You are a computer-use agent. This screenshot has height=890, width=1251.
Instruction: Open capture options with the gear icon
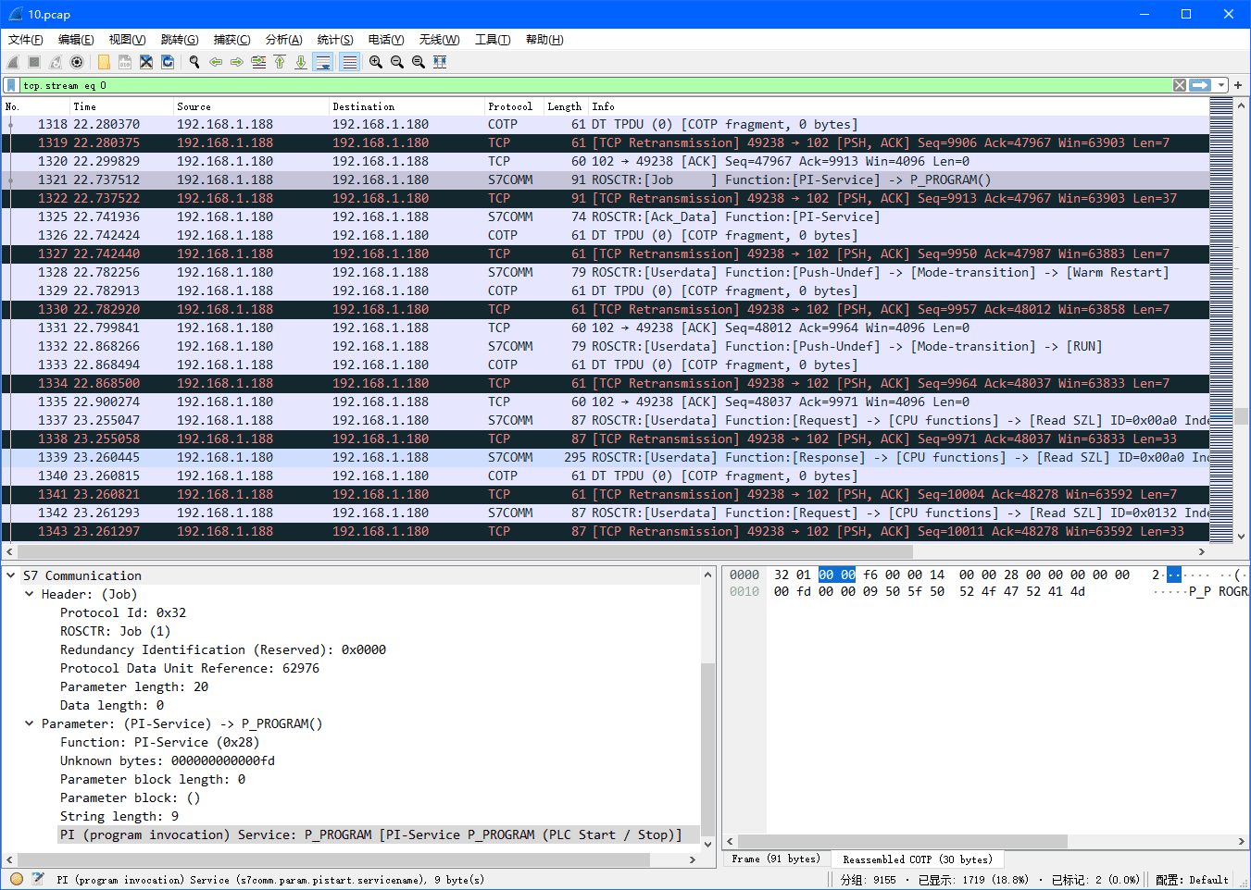tap(77, 62)
